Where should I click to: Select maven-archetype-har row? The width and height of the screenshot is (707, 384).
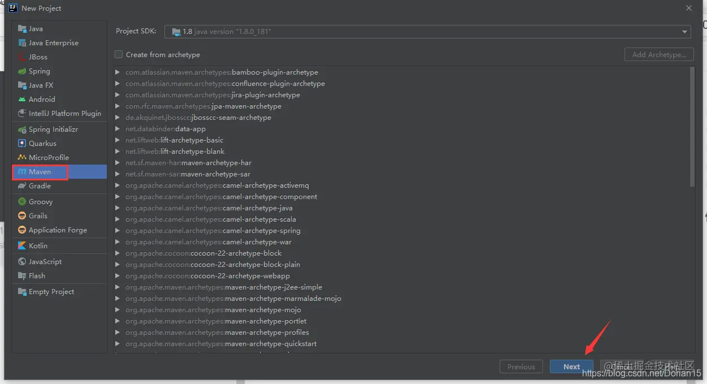402,163
